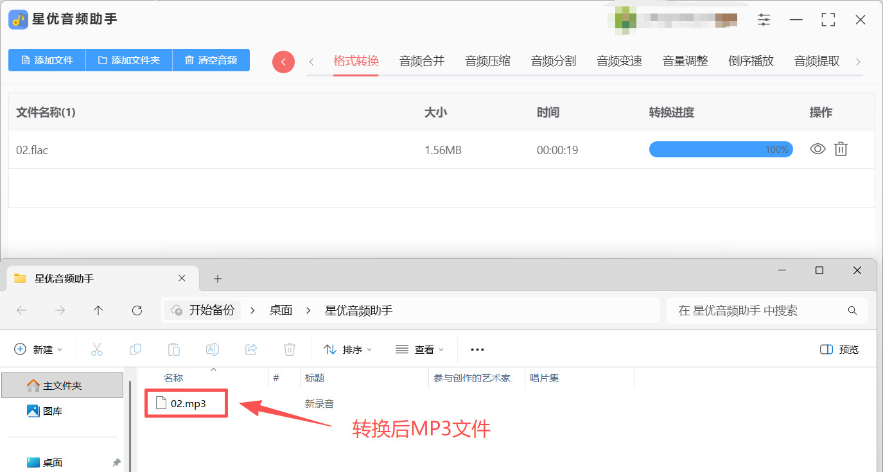
Task: Click the 星优音频助手 breadcrumb in the address bar
Action: point(358,310)
